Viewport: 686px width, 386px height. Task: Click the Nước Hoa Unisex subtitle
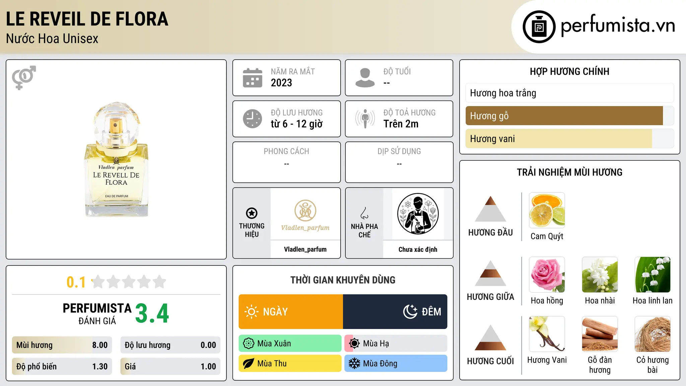[x=52, y=39]
